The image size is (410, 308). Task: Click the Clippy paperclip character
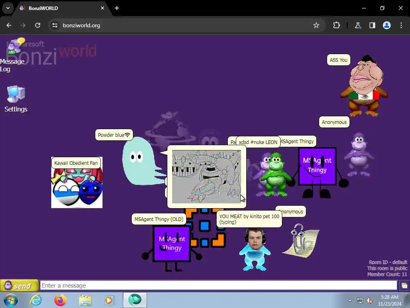tap(301, 241)
